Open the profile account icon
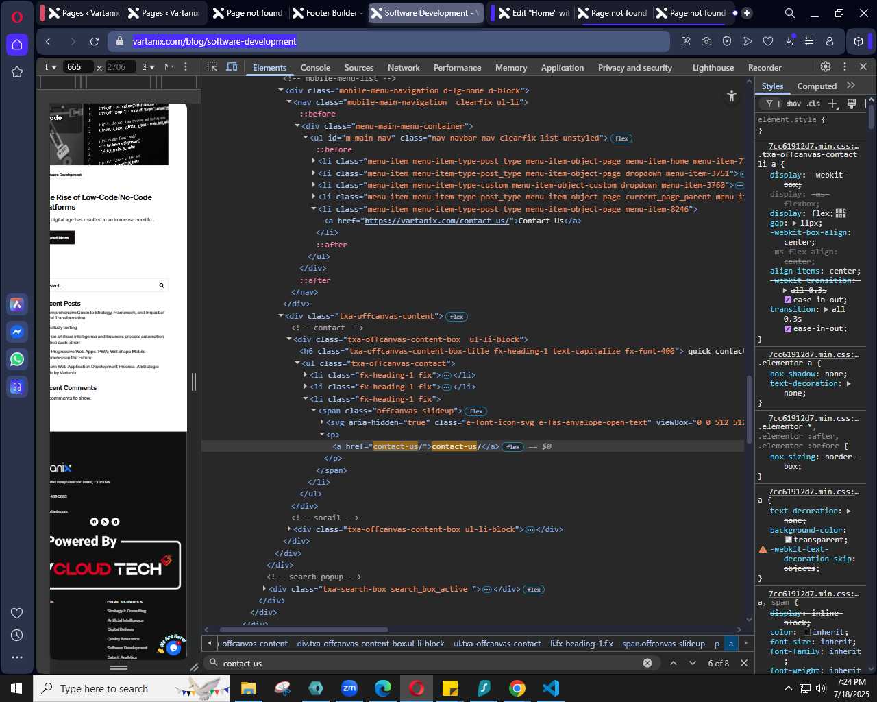The height and width of the screenshot is (702, 877). 830,42
